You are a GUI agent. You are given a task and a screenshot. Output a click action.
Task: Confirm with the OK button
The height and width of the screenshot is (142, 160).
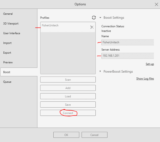[66, 135]
